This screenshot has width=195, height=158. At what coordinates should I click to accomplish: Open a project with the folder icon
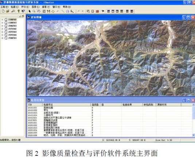(7, 11)
